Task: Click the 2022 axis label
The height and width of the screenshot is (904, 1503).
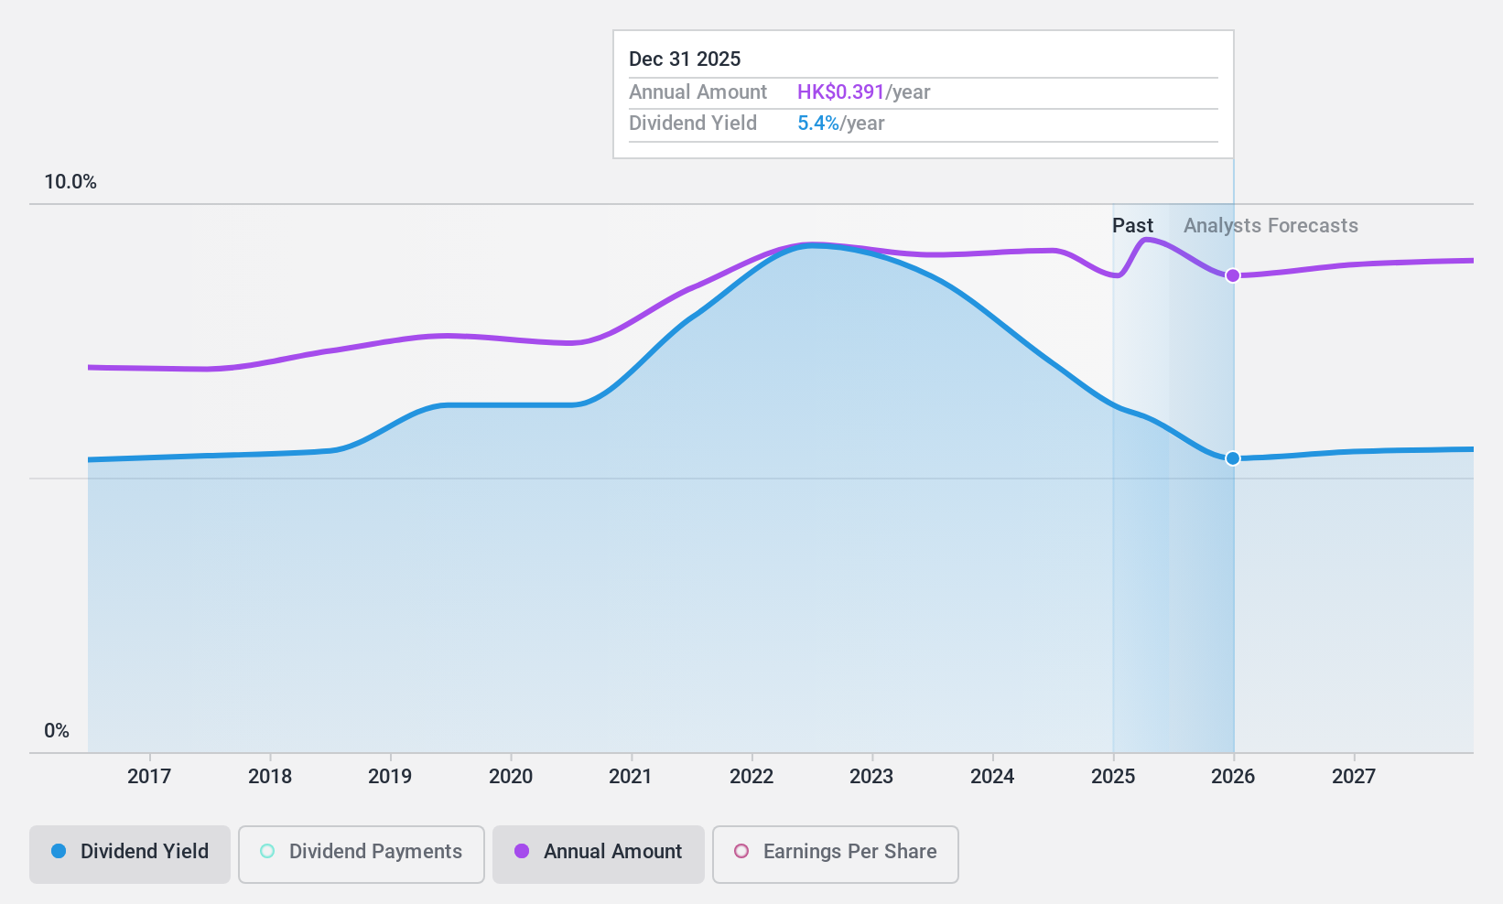Action: 751,777
